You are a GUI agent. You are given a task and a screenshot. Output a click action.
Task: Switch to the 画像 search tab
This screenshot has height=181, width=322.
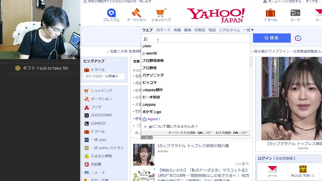click(x=177, y=30)
